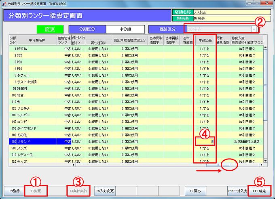Click the 単品出品 column header
275x199 pixels.
click(205, 40)
